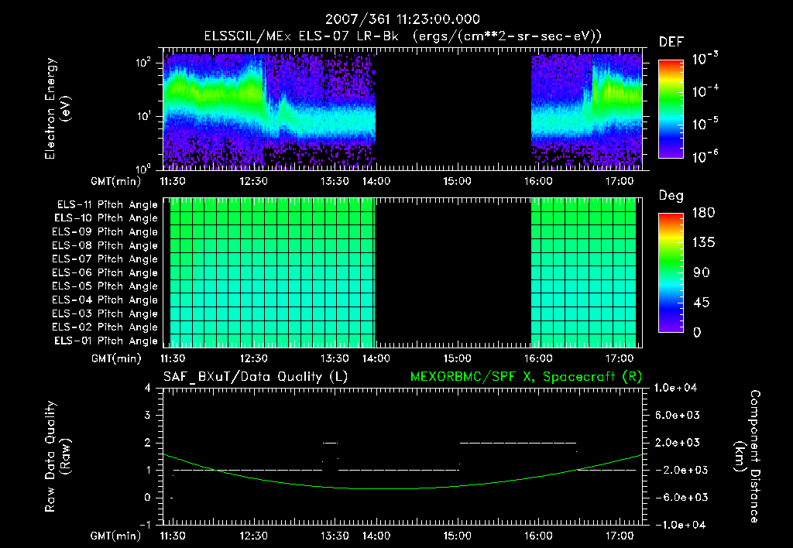793x548 pixels.
Task: Click the 'ELS-10 Pitch Angle' row label
Action: click(106, 218)
